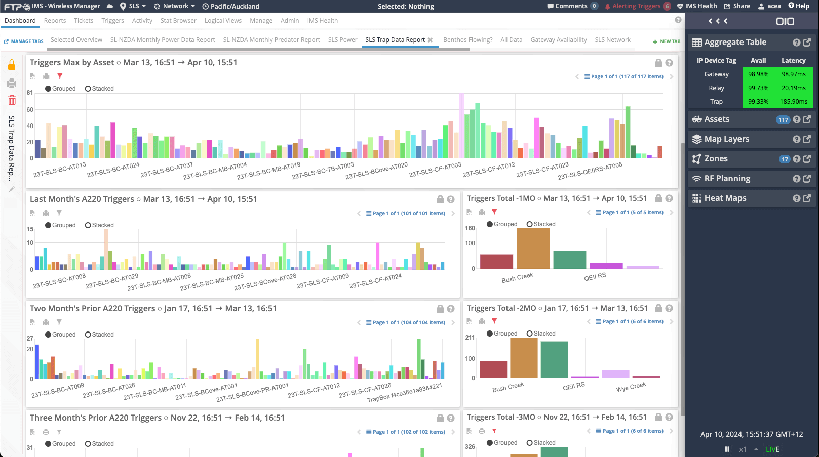Click the NEW TAB link

pyautogui.click(x=666, y=41)
